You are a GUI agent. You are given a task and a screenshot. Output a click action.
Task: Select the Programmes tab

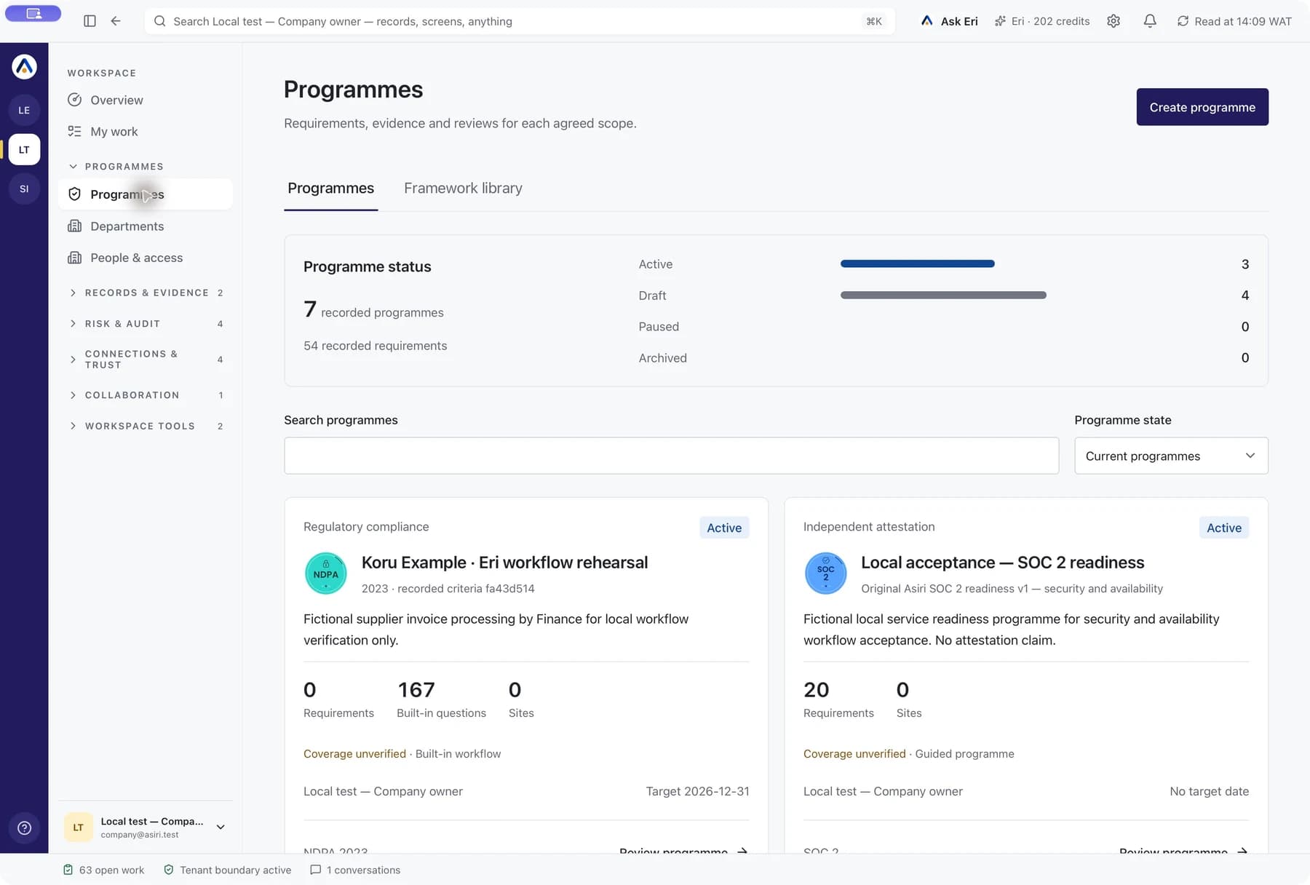click(x=330, y=188)
